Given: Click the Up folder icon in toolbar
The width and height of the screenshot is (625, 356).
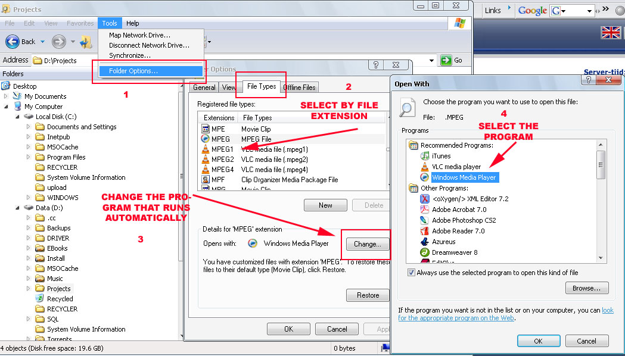Looking at the screenshot, I should 86,42.
